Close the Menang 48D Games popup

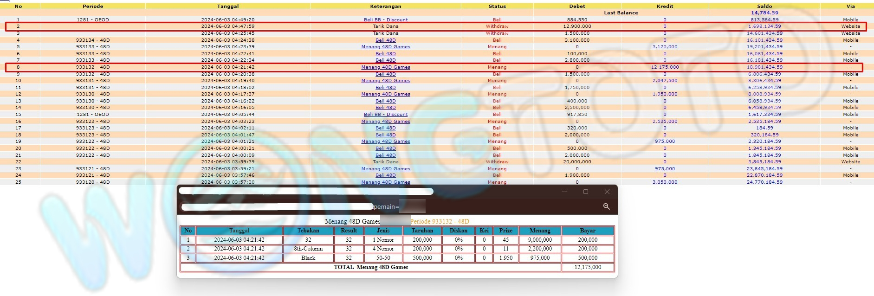click(x=607, y=192)
